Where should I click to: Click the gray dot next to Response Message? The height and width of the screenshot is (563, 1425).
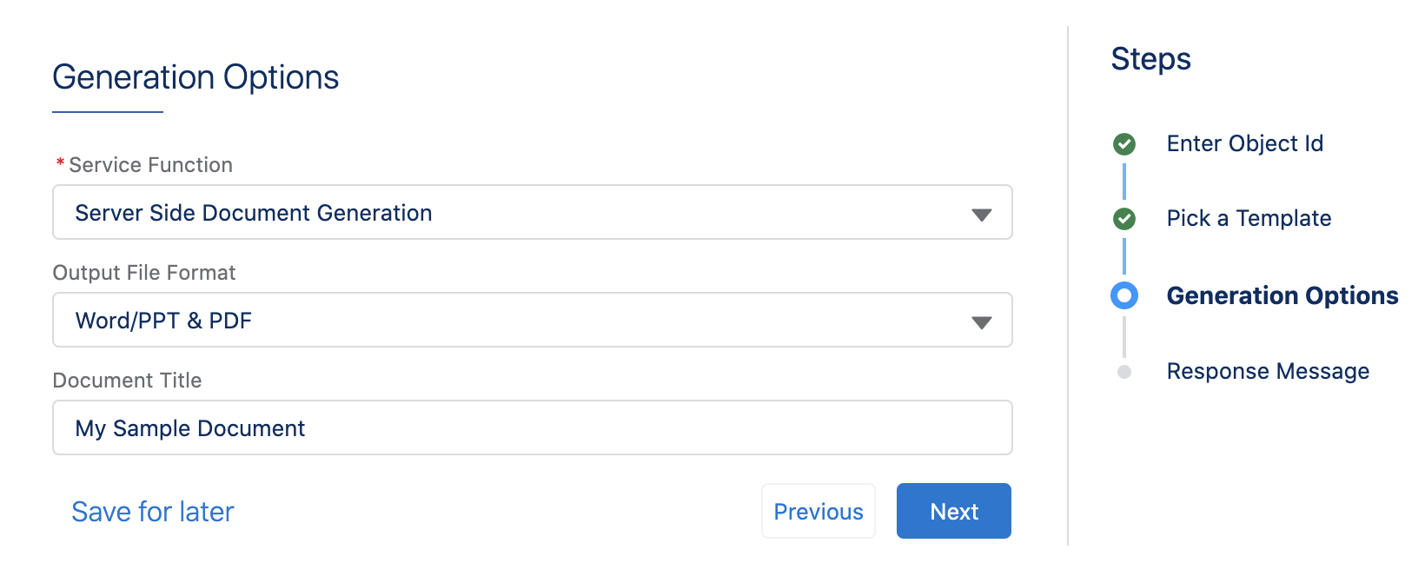pyautogui.click(x=1125, y=371)
